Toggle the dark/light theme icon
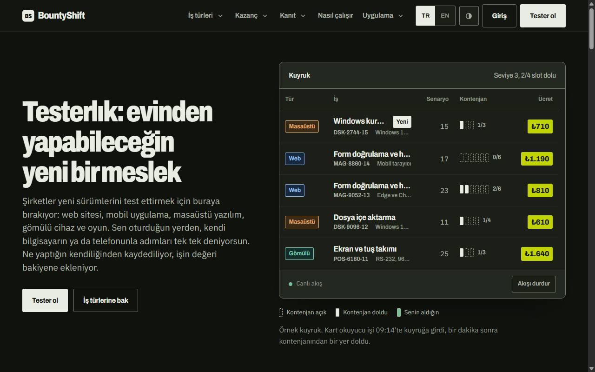Image resolution: width=595 pixels, height=372 pixels. [469, 16]
